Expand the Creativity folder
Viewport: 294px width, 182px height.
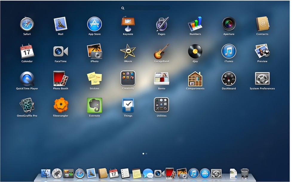point(128,78)
